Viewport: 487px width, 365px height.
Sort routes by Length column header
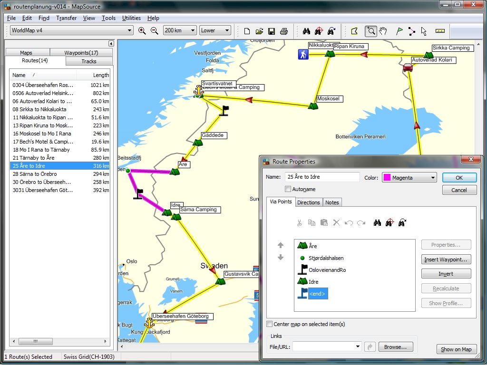coord(93,75)
